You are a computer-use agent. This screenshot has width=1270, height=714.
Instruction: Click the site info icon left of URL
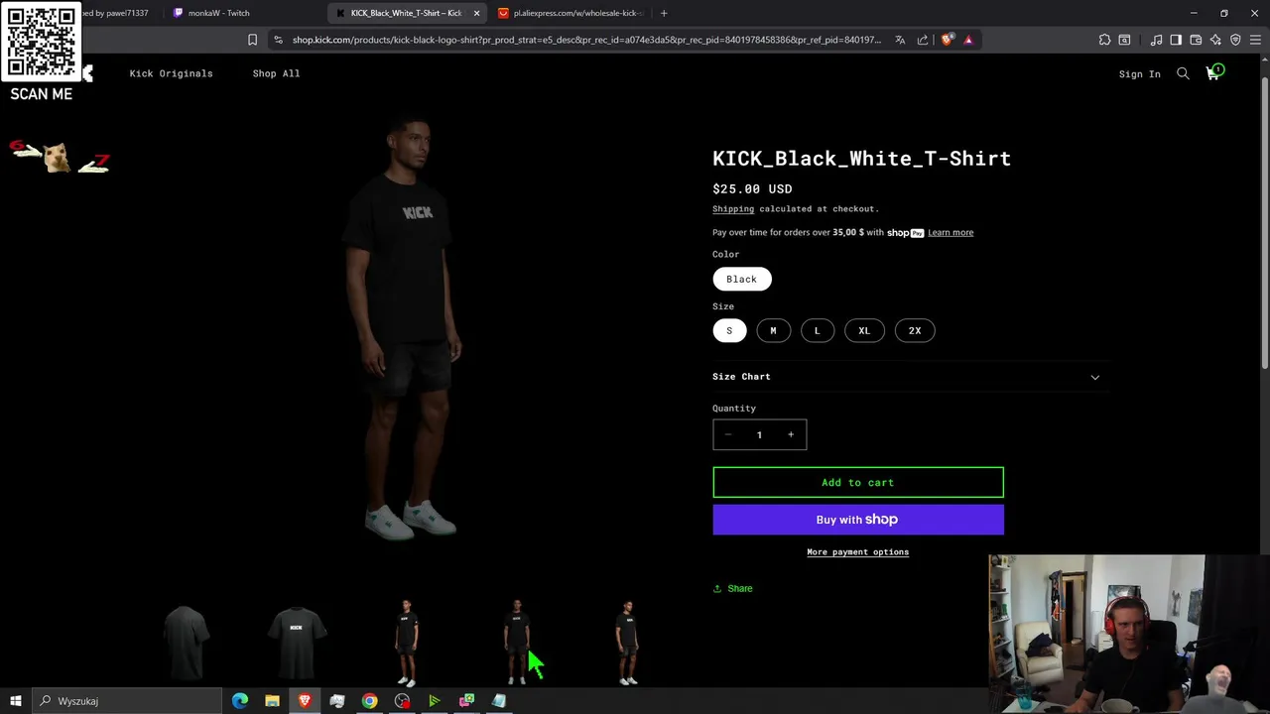[278, 40]
